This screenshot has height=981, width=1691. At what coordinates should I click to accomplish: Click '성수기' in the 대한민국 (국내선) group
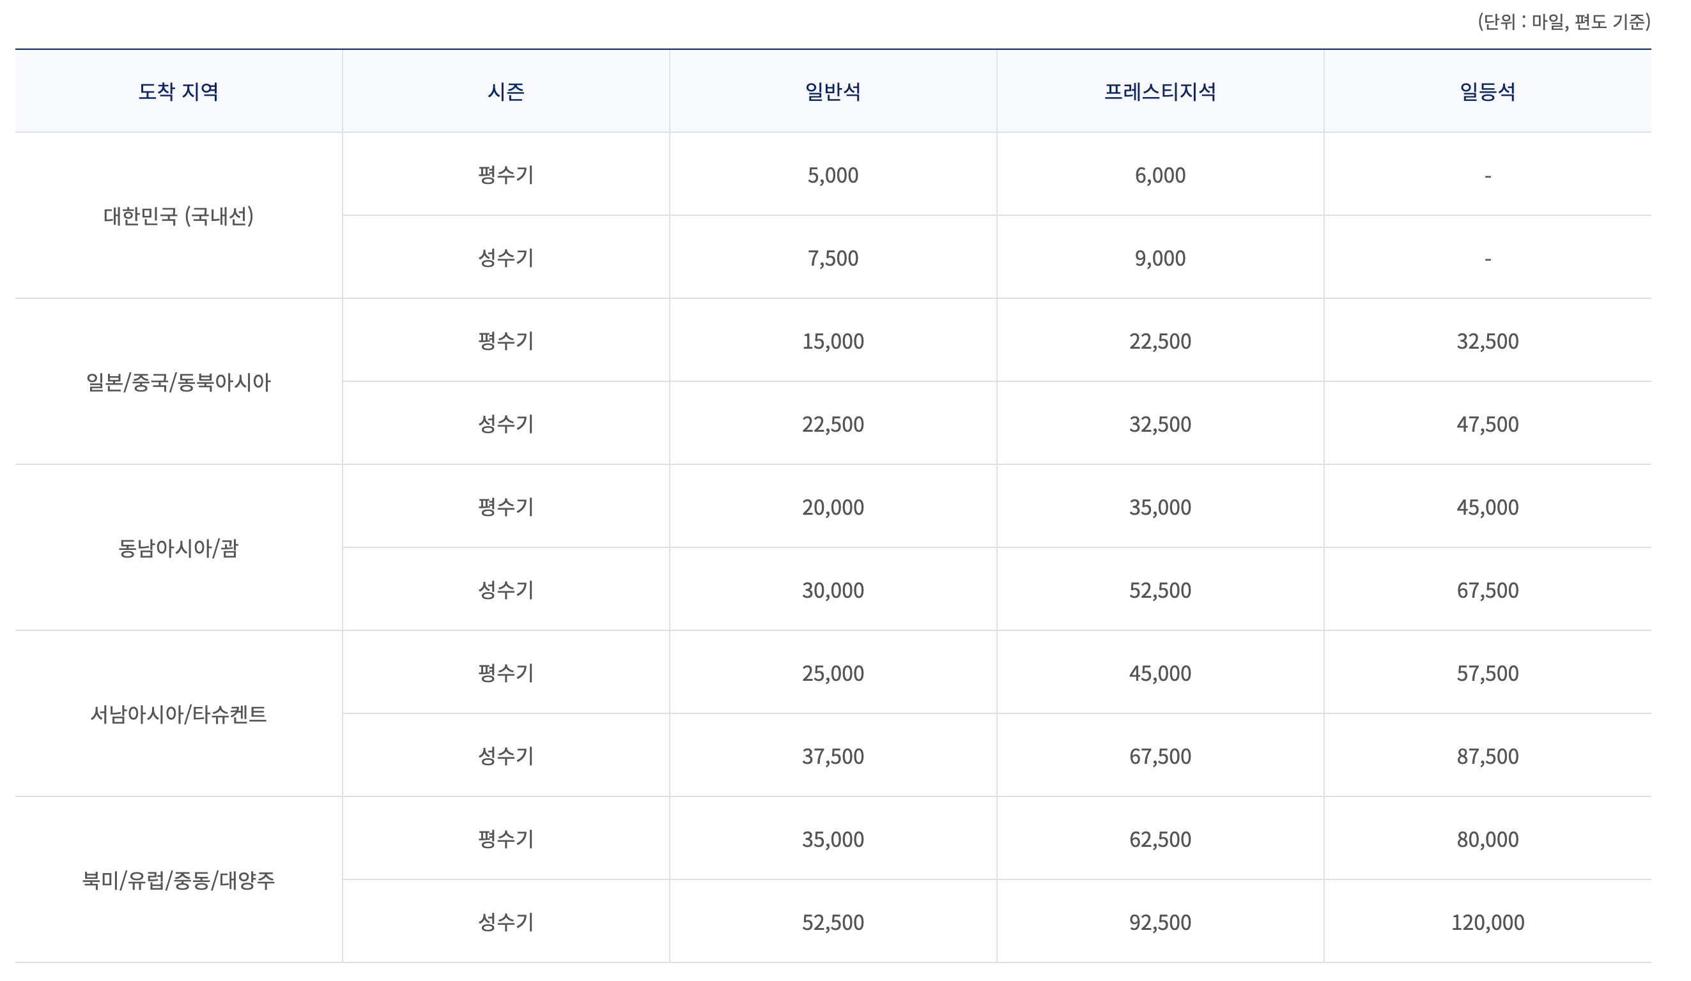[507, 258]
